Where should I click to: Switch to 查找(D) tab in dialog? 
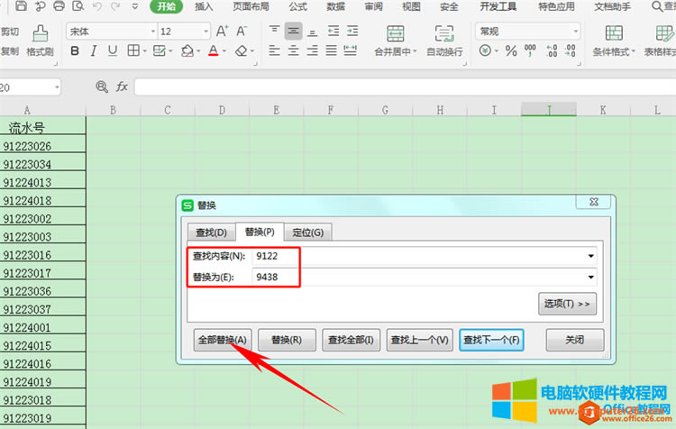click(x=211, y=233)
